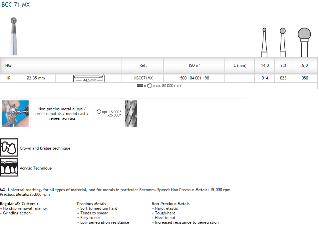Click the ISO number 500 104 001 190

[194, 78]
